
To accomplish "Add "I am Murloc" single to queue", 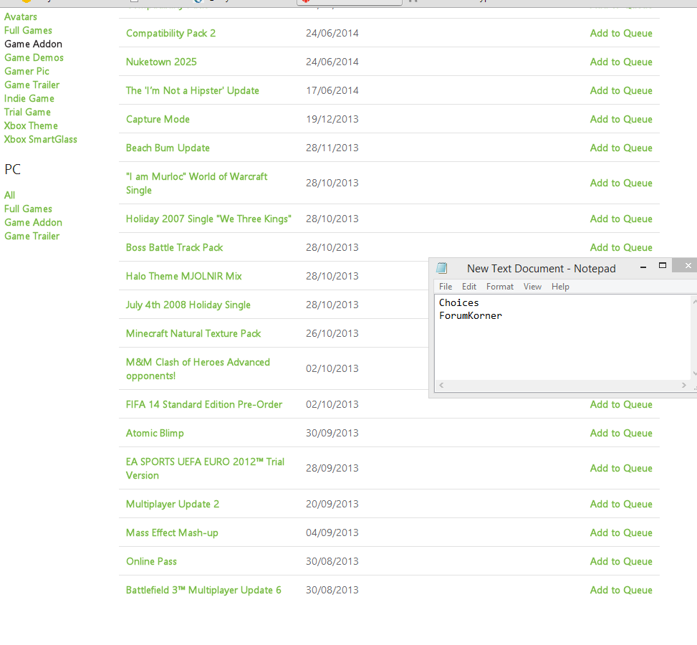I will click(x=621, y=183).
